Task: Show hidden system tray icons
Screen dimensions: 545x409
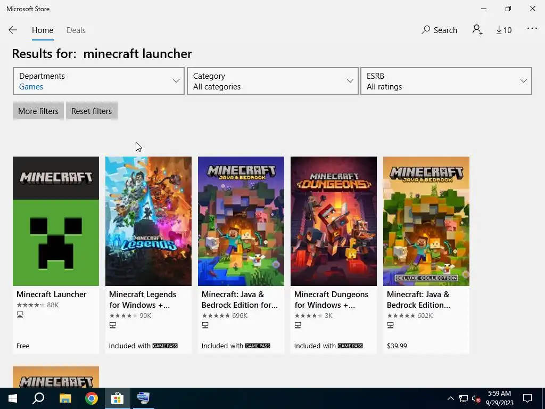Action: pos(450,398)
